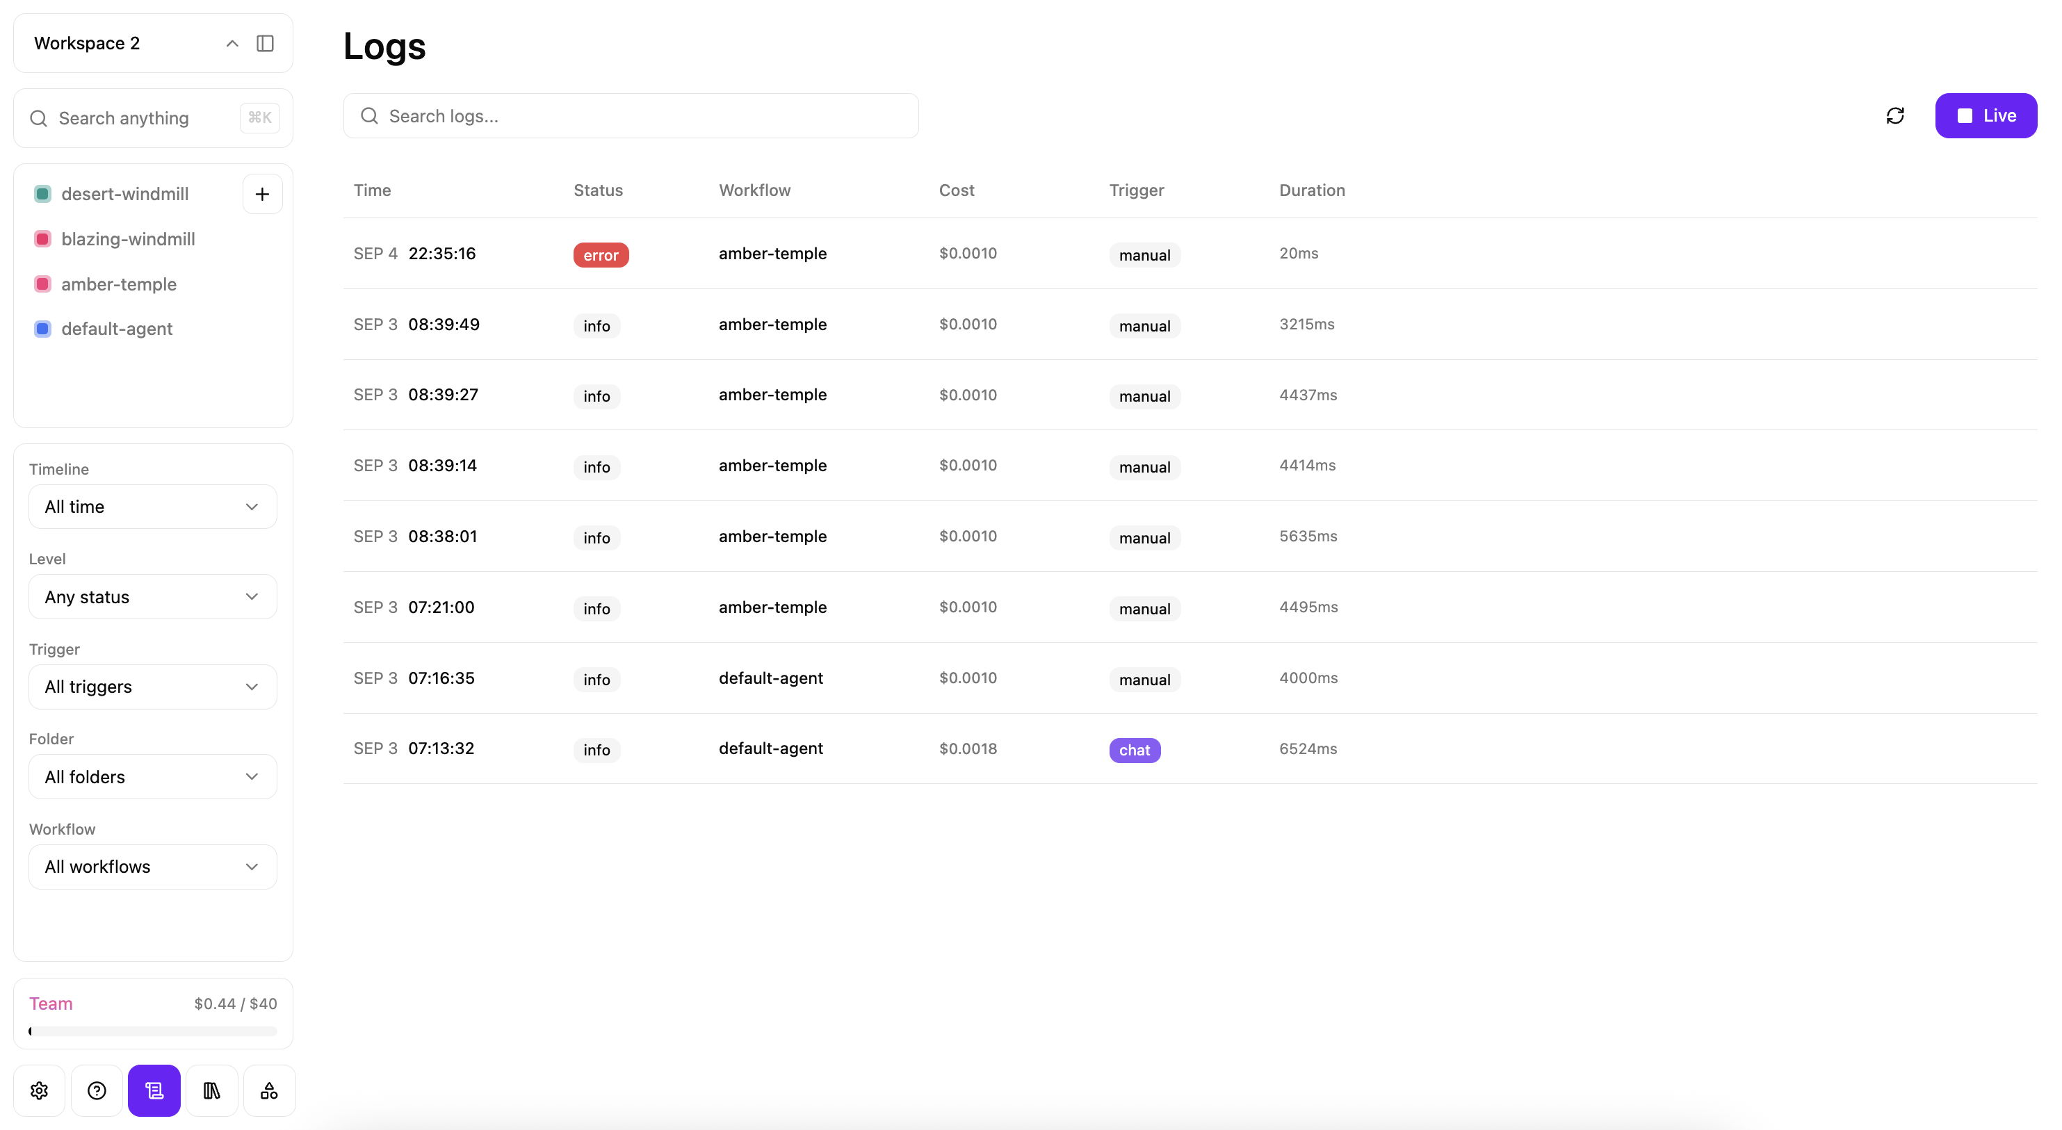2062x1130 pixels.
Task: Toggle the Live log streaming button
Action: click(x=1986, y=115)
